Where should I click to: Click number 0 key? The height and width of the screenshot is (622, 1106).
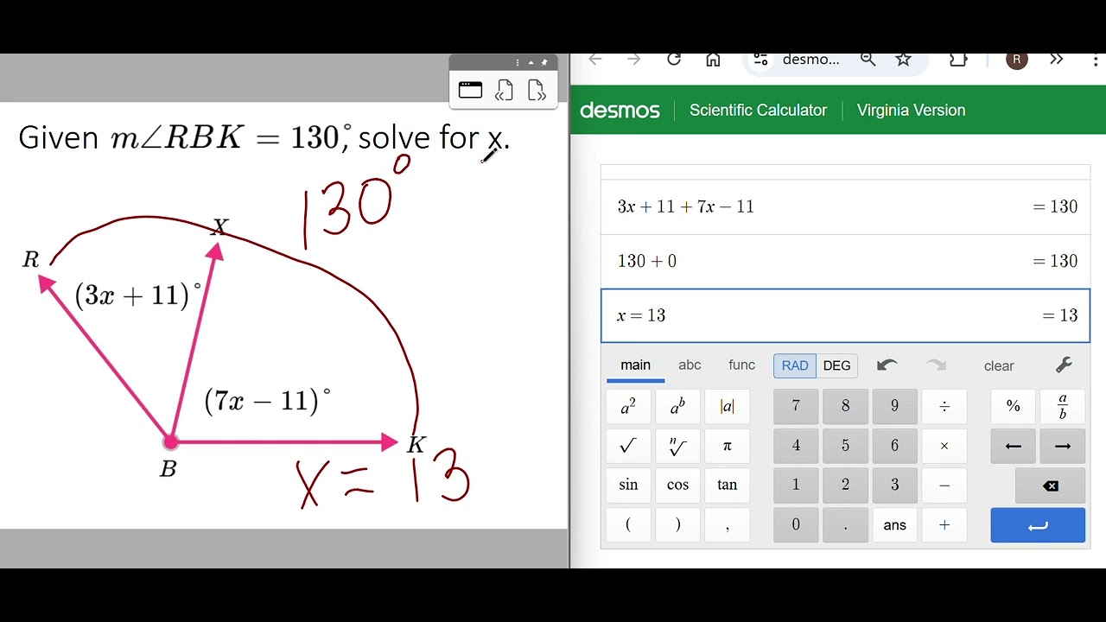point(796,525)
